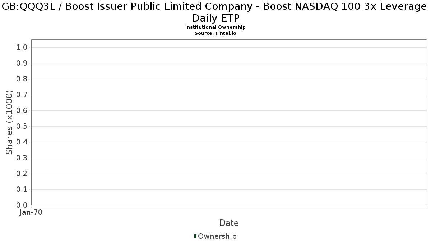Click the green Ownership legend color swatch
The width and height of the screenshot is (431, 242).
[195, 236]
